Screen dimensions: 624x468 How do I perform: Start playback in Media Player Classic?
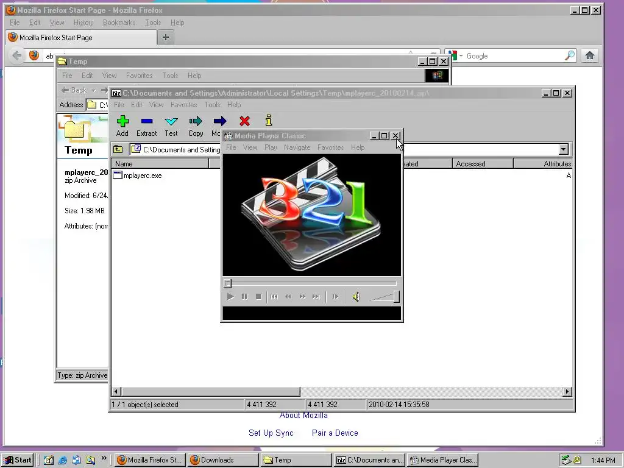click(230, 297)
